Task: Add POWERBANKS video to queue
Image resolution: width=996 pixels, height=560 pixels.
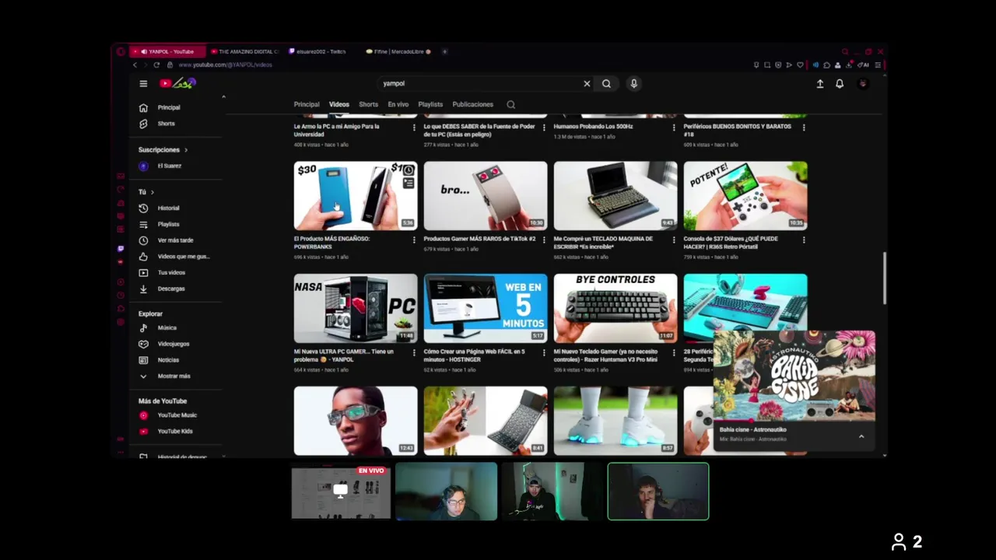Action: click(x=409, y=183)
